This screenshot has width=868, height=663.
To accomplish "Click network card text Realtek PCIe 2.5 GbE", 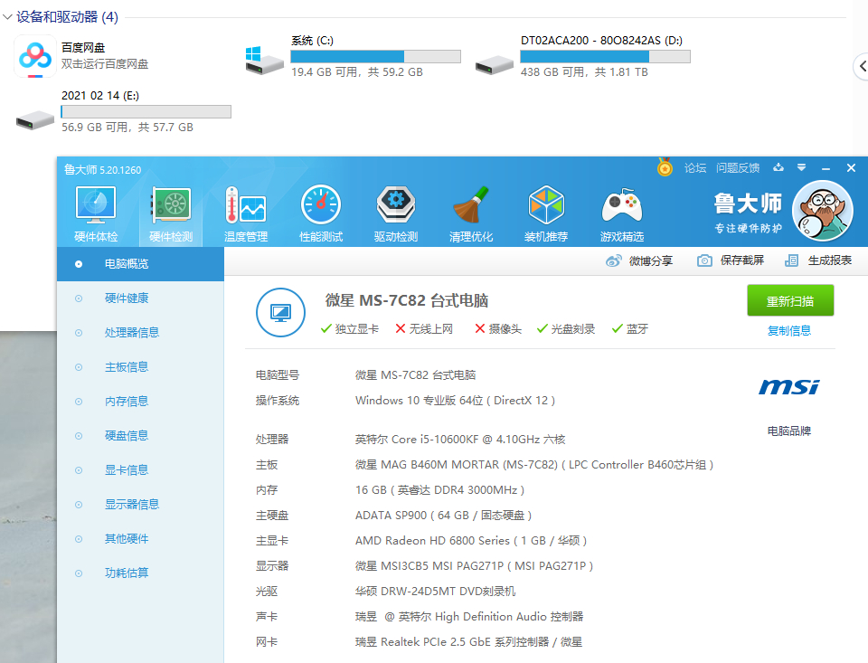I will point(468,642).
